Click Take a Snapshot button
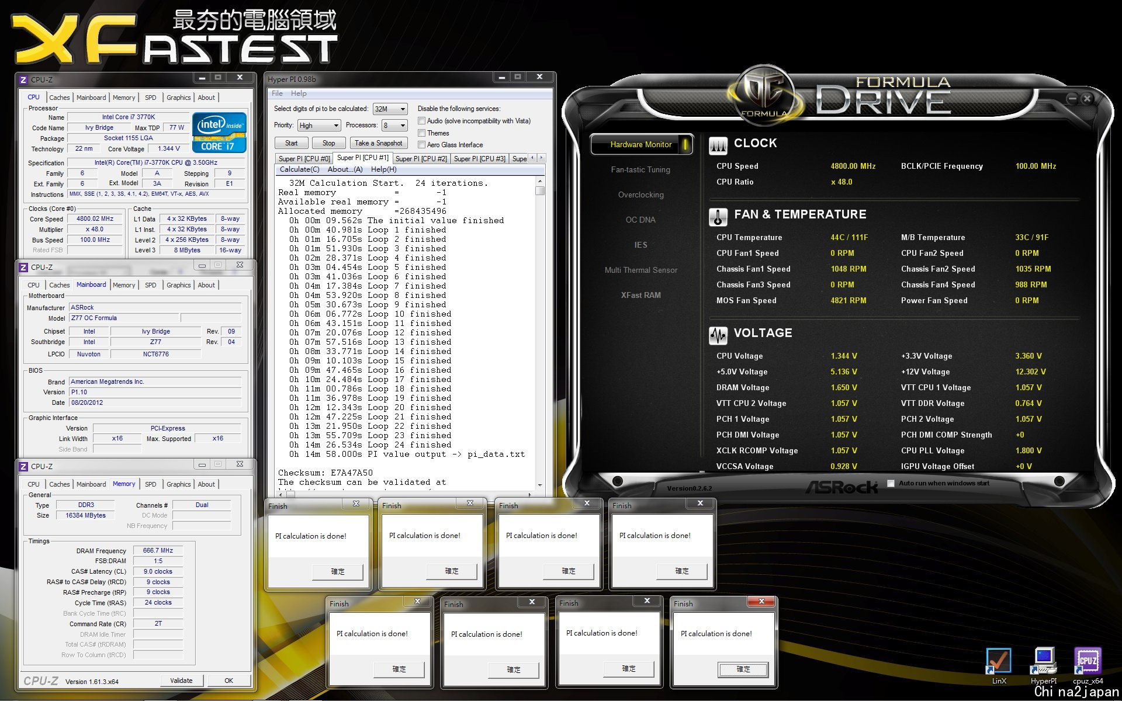This screenshot has width=1122, height=701. tap(378, 143)
